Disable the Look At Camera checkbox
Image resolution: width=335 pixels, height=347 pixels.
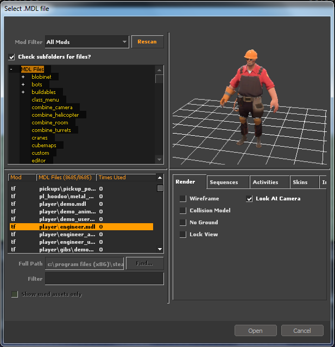(x=249, y=199)
